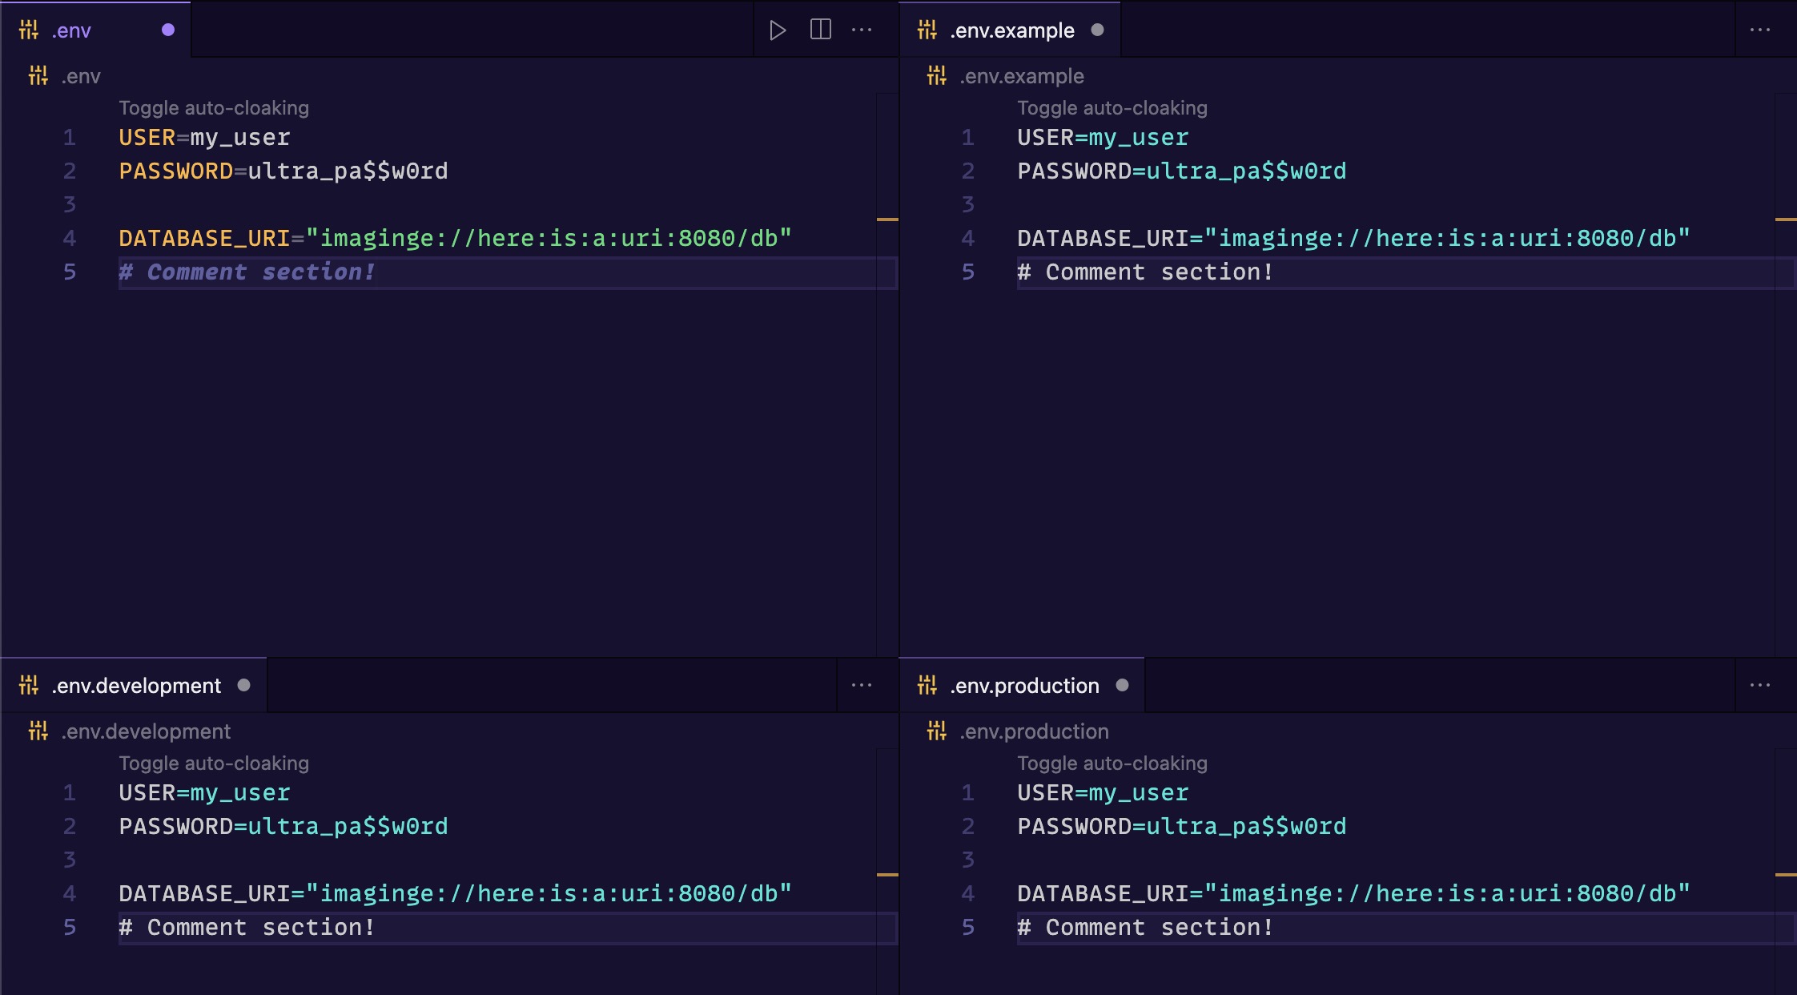Select the .env.example tab
Viewport: 1797px width, 995px height.
coord(1011,30)
